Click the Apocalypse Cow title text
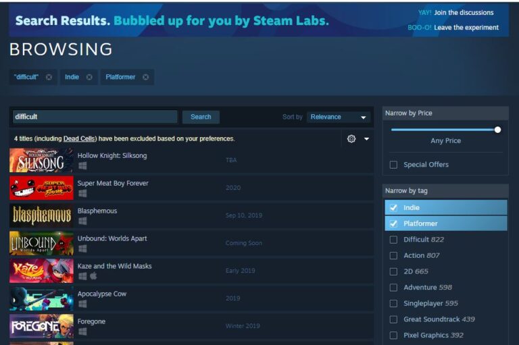 102,294
